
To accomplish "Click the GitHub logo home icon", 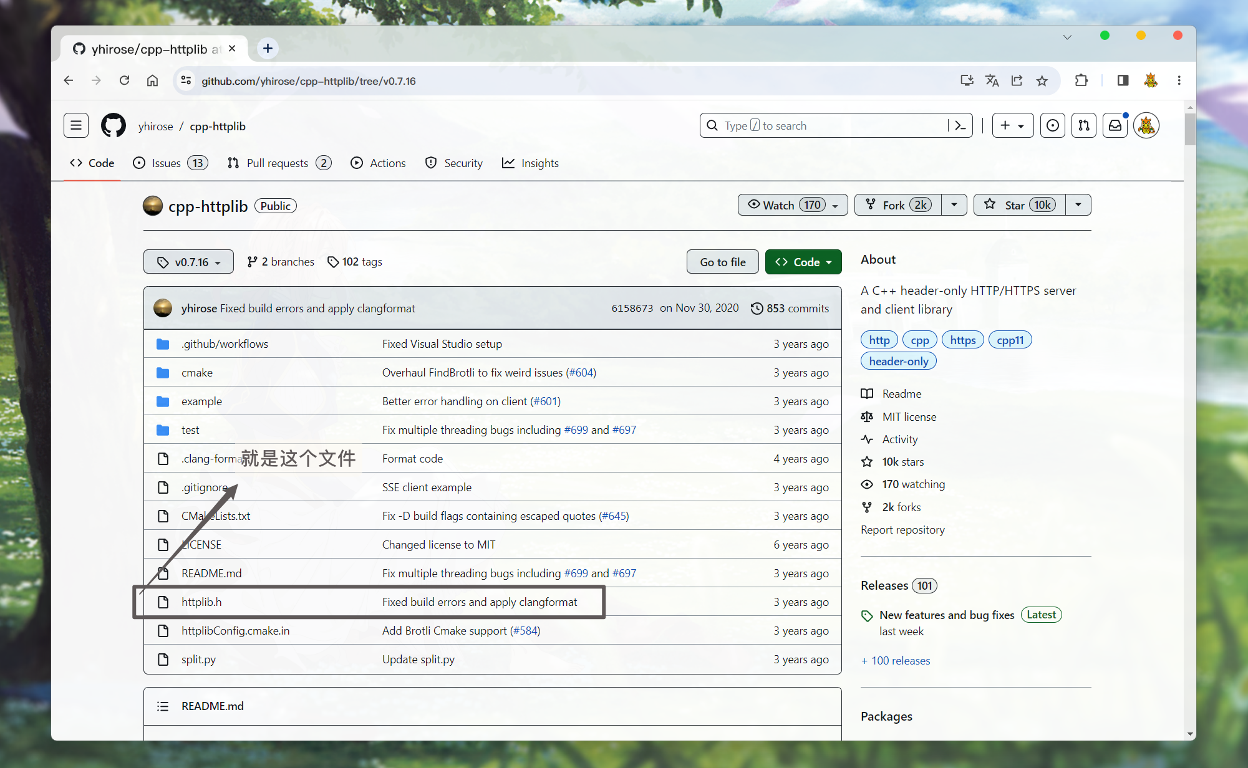I will pyautogui.click(x=114, y=126).
